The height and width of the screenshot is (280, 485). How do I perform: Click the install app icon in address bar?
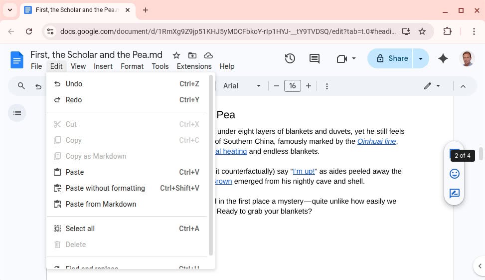click(406, 31)
